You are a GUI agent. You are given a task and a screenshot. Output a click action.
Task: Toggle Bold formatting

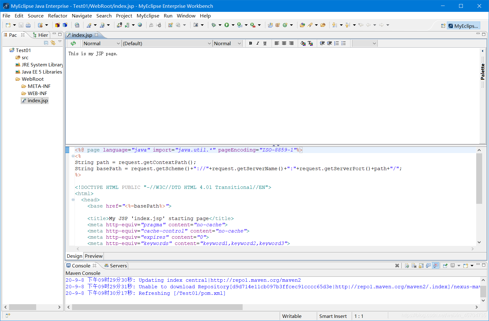pos(250,43)
